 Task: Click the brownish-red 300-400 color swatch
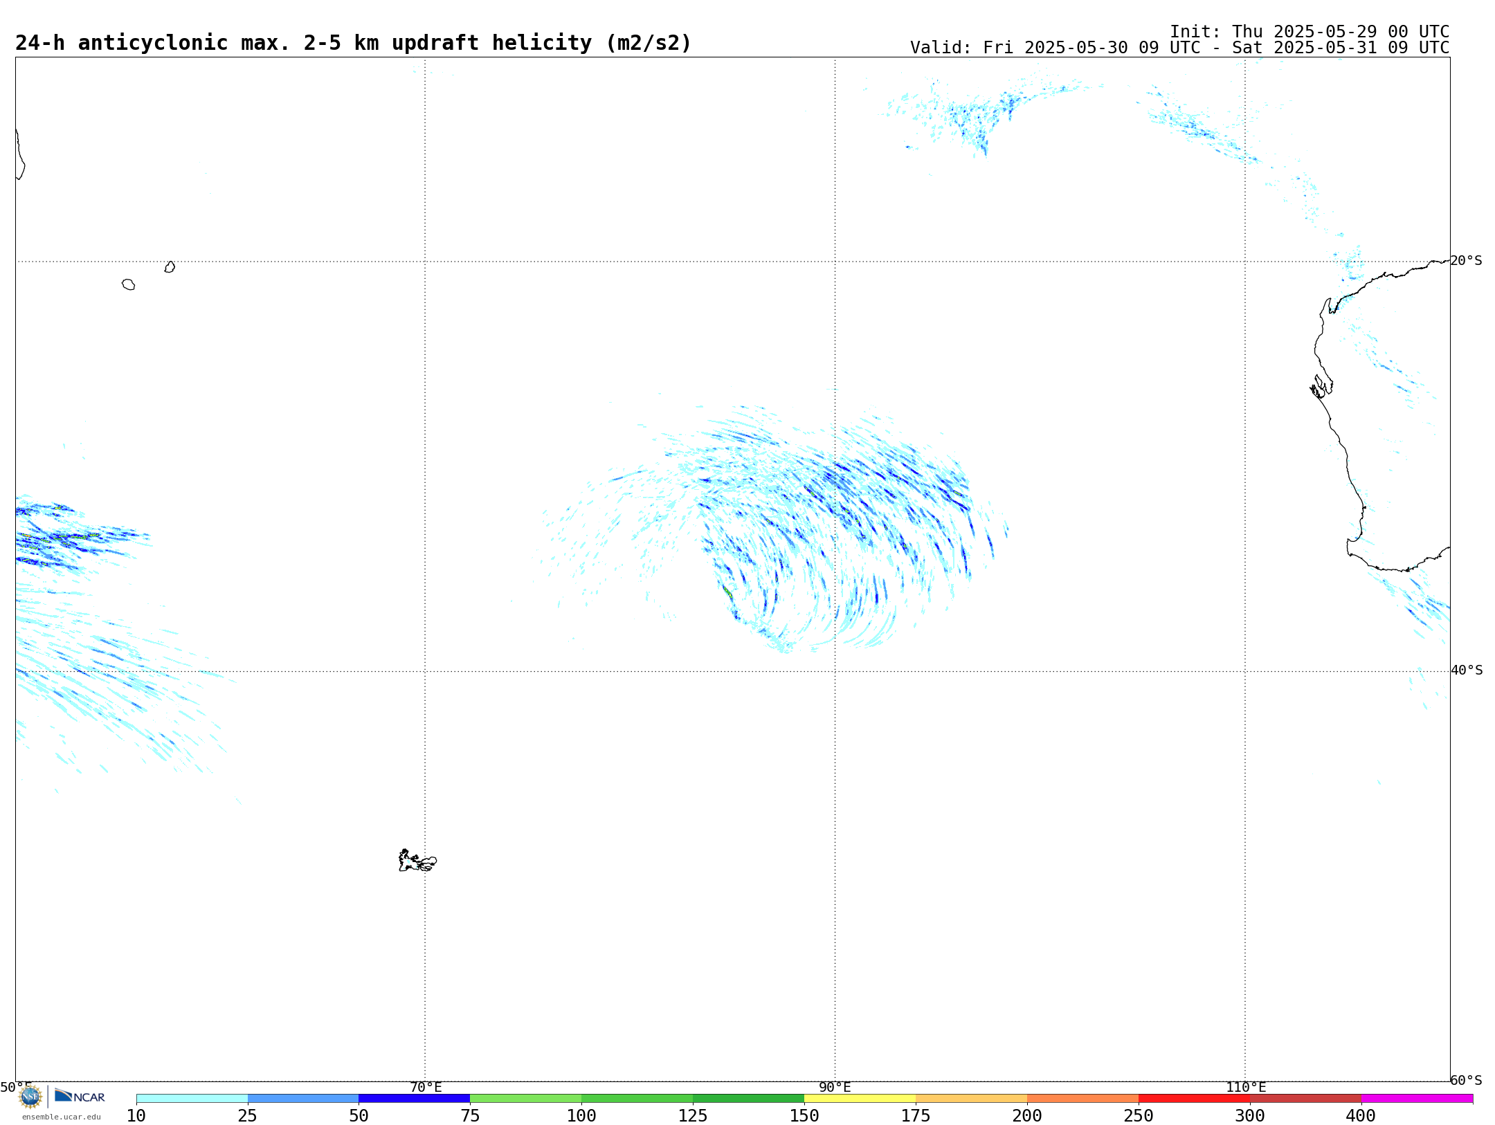(1305, 1099)
